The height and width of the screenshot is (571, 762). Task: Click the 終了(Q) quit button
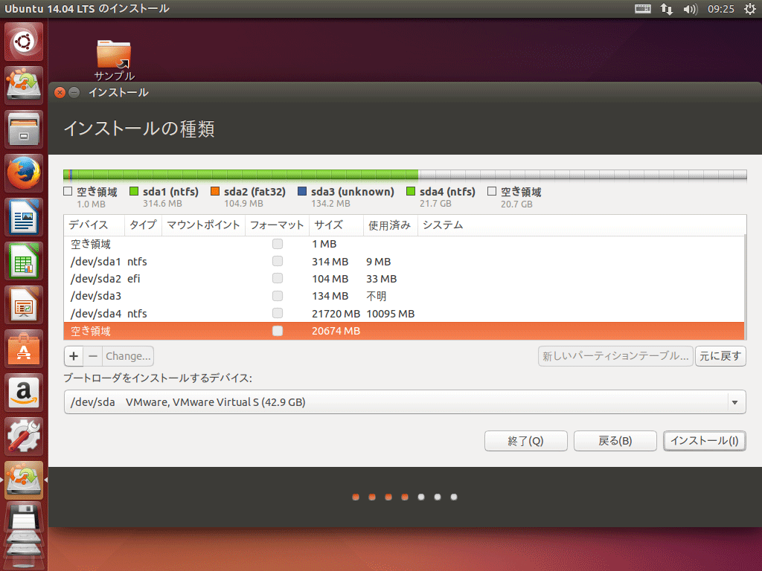526,441
